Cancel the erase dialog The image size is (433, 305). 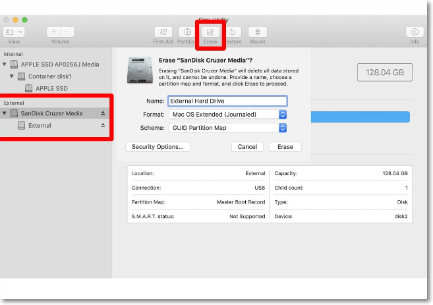click(247, 147)
